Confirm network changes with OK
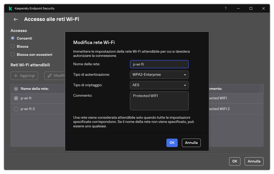 172,143
